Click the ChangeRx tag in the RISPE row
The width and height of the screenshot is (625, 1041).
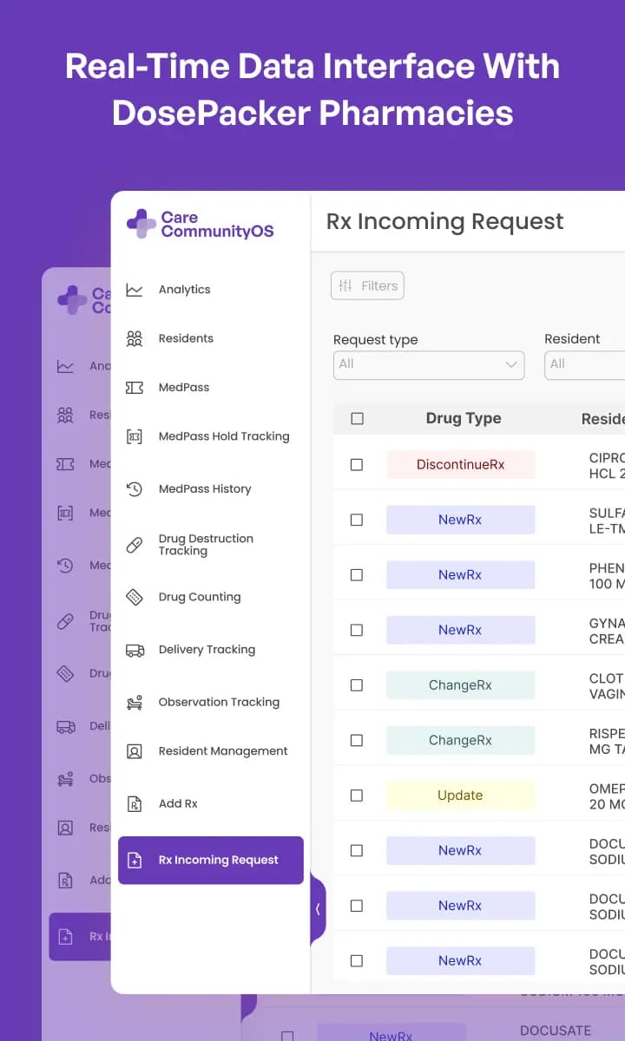point(461,741)
